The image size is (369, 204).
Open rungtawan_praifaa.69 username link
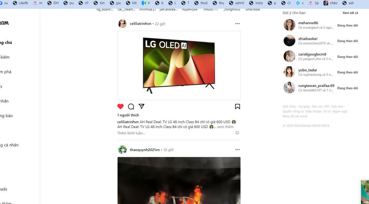pyautogui.click(x=316, y=86)
